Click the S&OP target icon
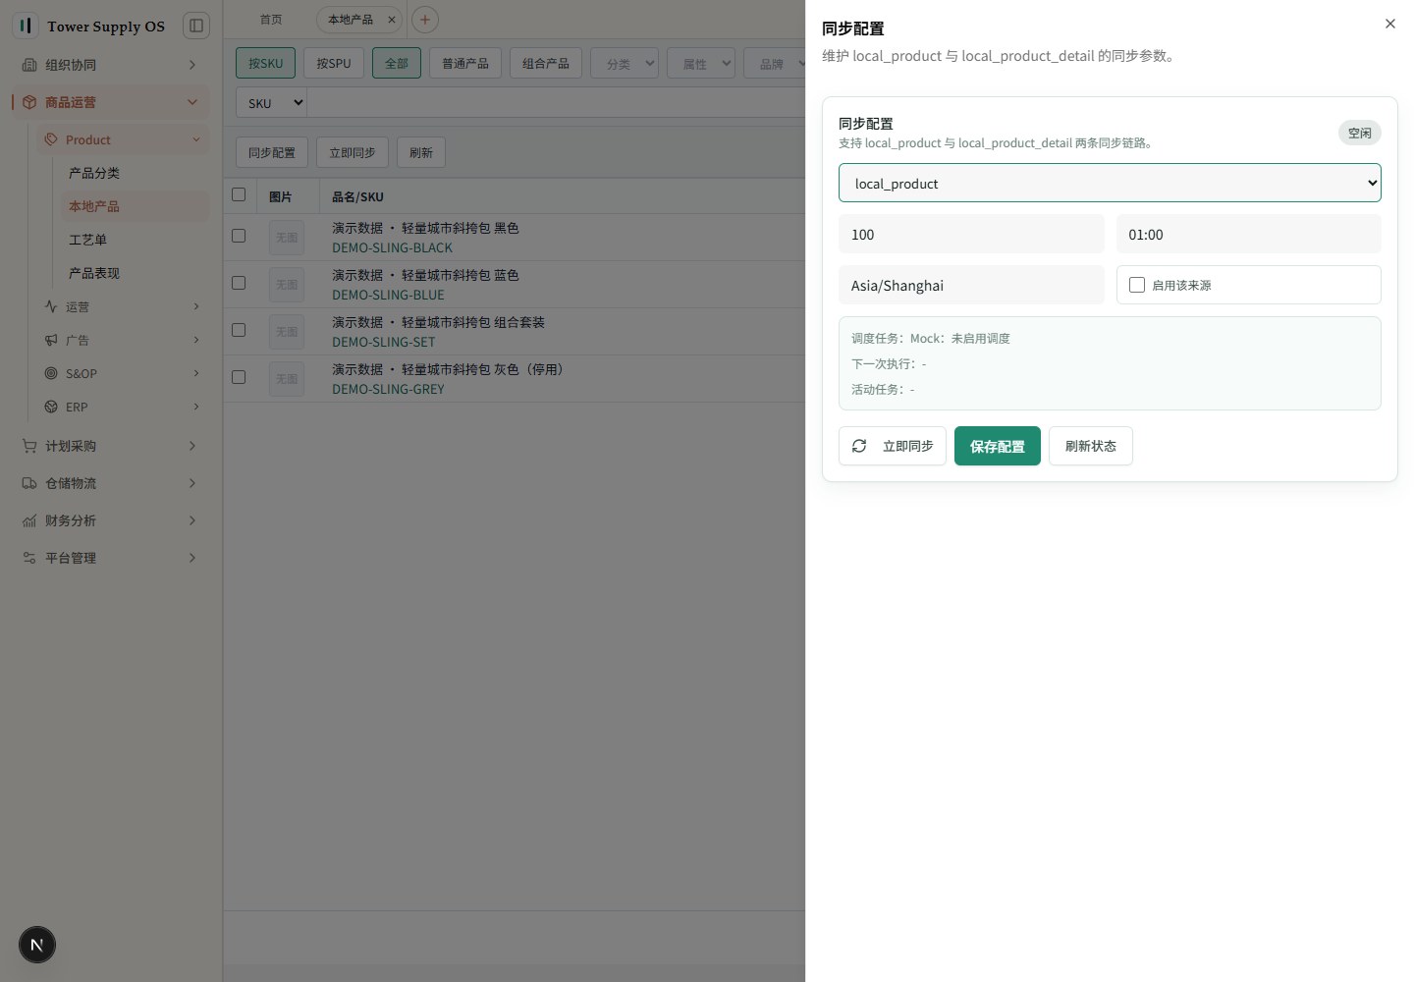The image size is (1414, 982). 51,373
